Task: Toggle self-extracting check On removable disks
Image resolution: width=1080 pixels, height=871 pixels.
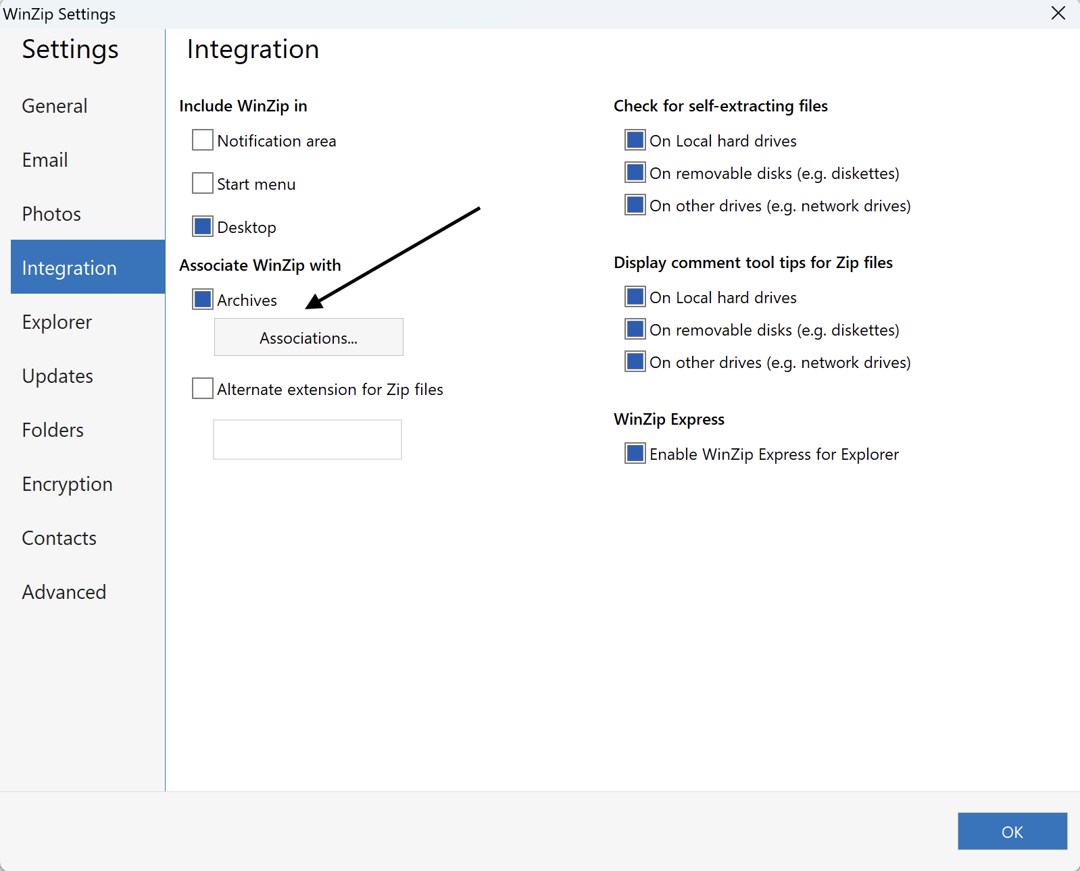Action: tap(635, 172)
